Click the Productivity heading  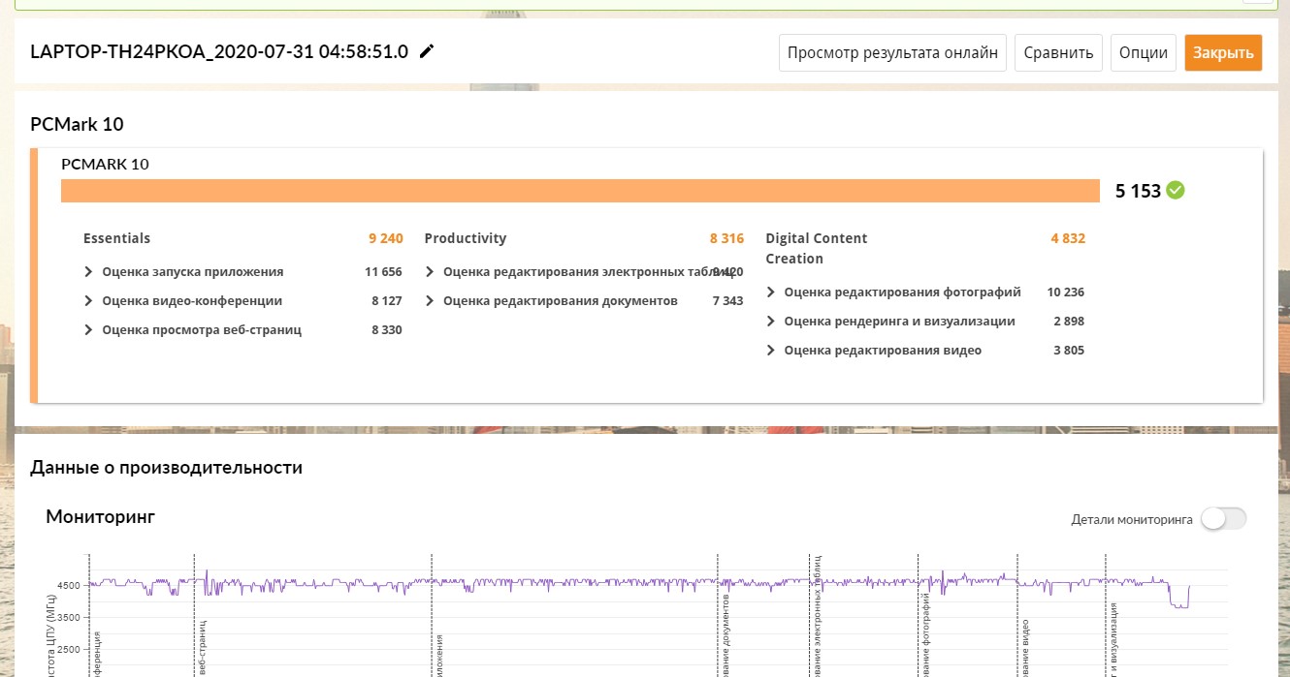466,238
